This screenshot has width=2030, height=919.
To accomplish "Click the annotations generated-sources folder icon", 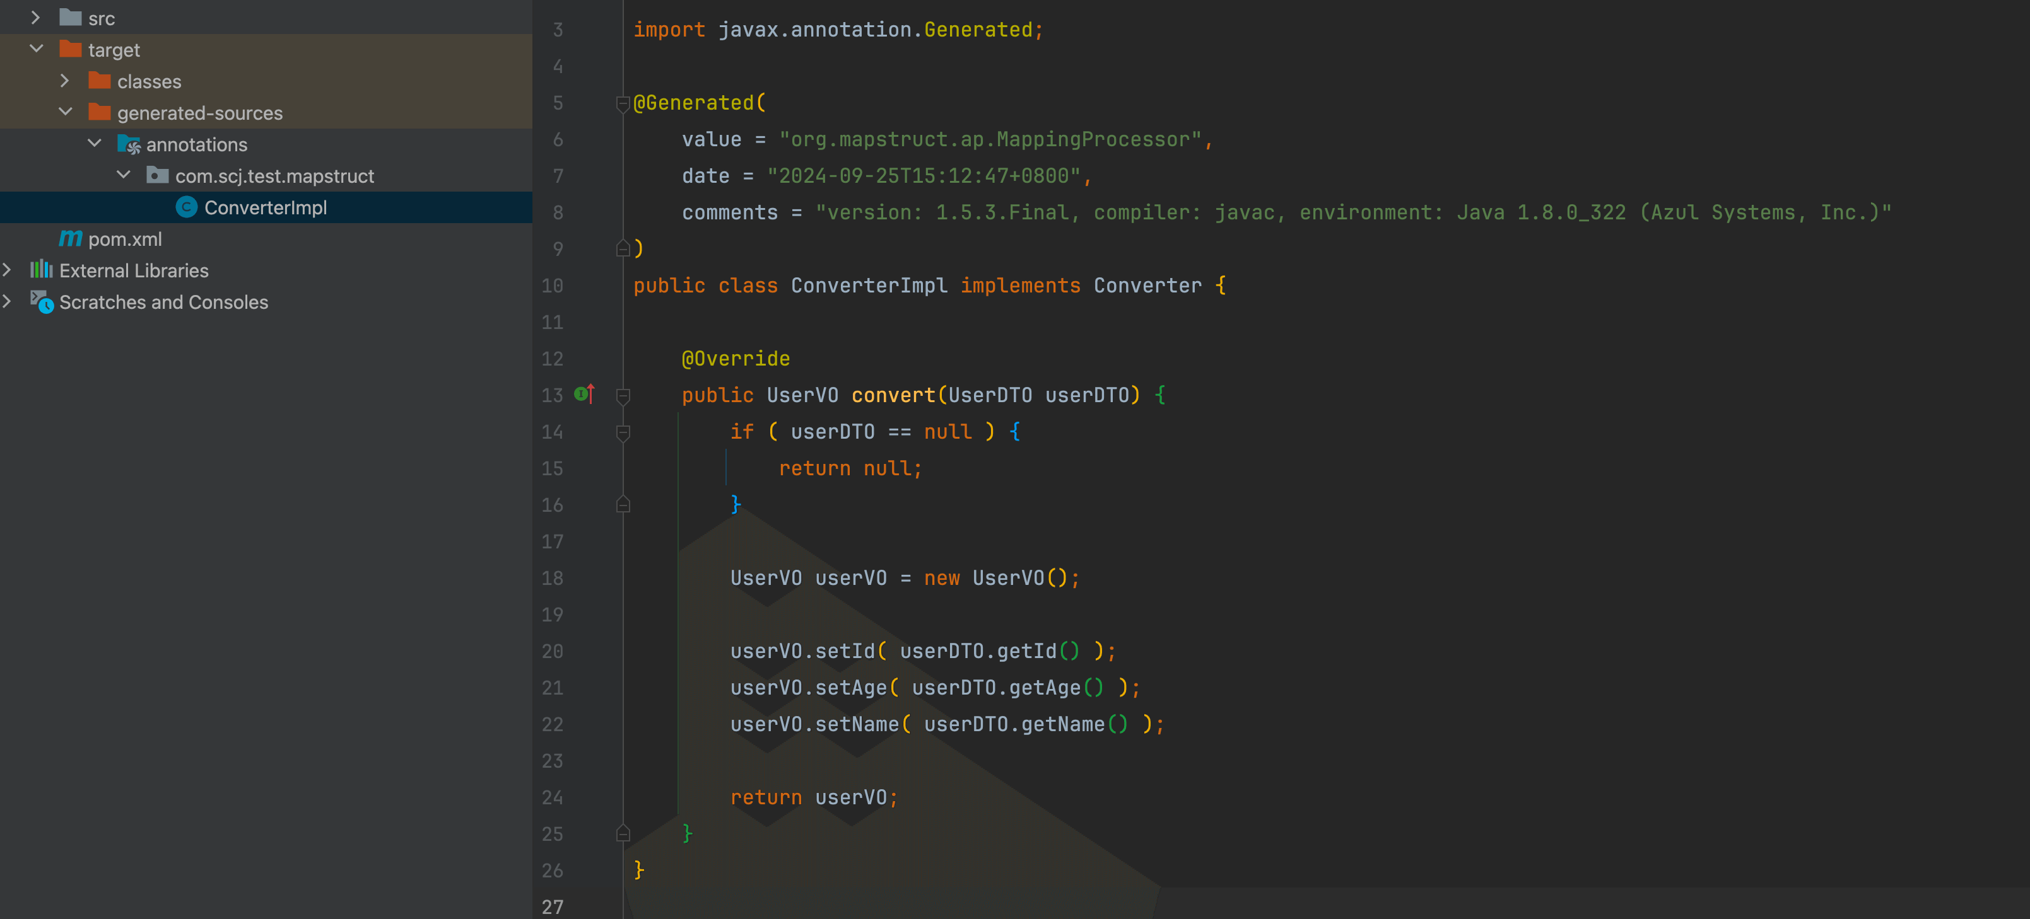I will pyautogui.click(x=129, y=144).
